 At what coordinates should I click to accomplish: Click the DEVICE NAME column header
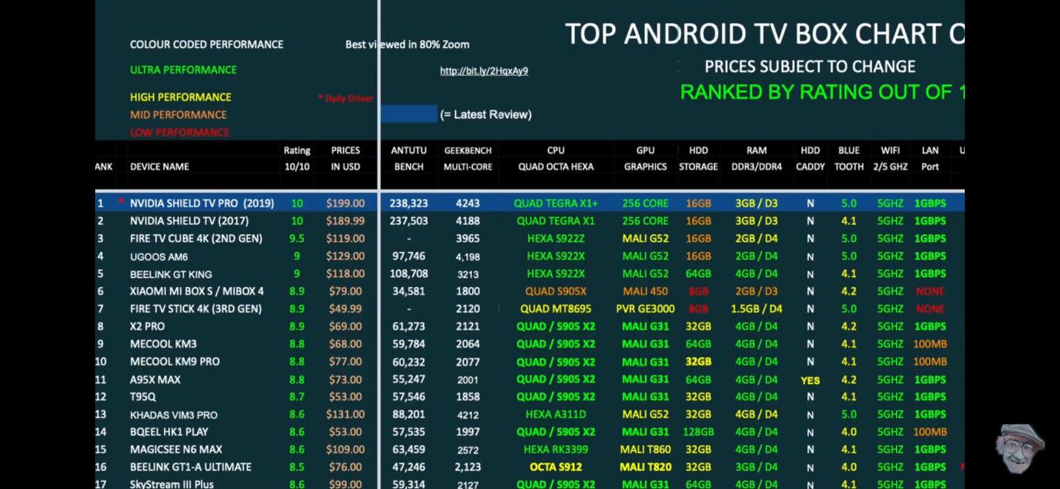(159, 166)
